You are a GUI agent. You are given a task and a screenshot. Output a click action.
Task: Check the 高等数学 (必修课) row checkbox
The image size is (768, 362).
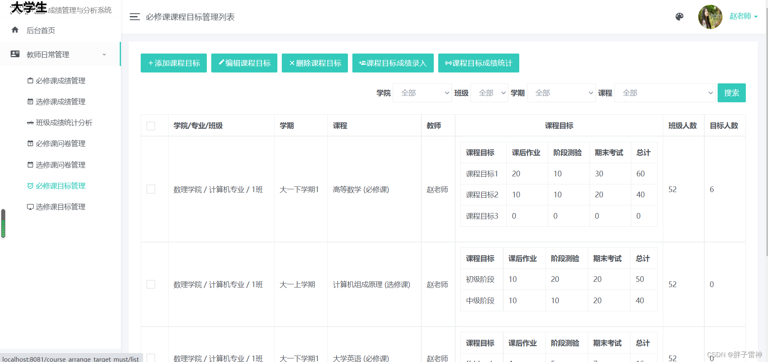pos(151,189)
